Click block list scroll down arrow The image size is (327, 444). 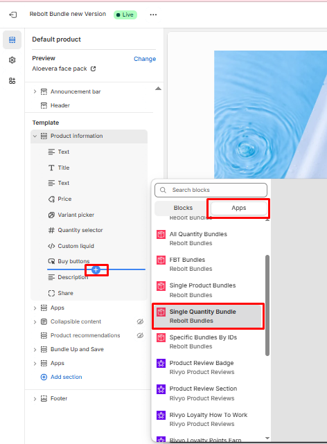coord(267,438)
